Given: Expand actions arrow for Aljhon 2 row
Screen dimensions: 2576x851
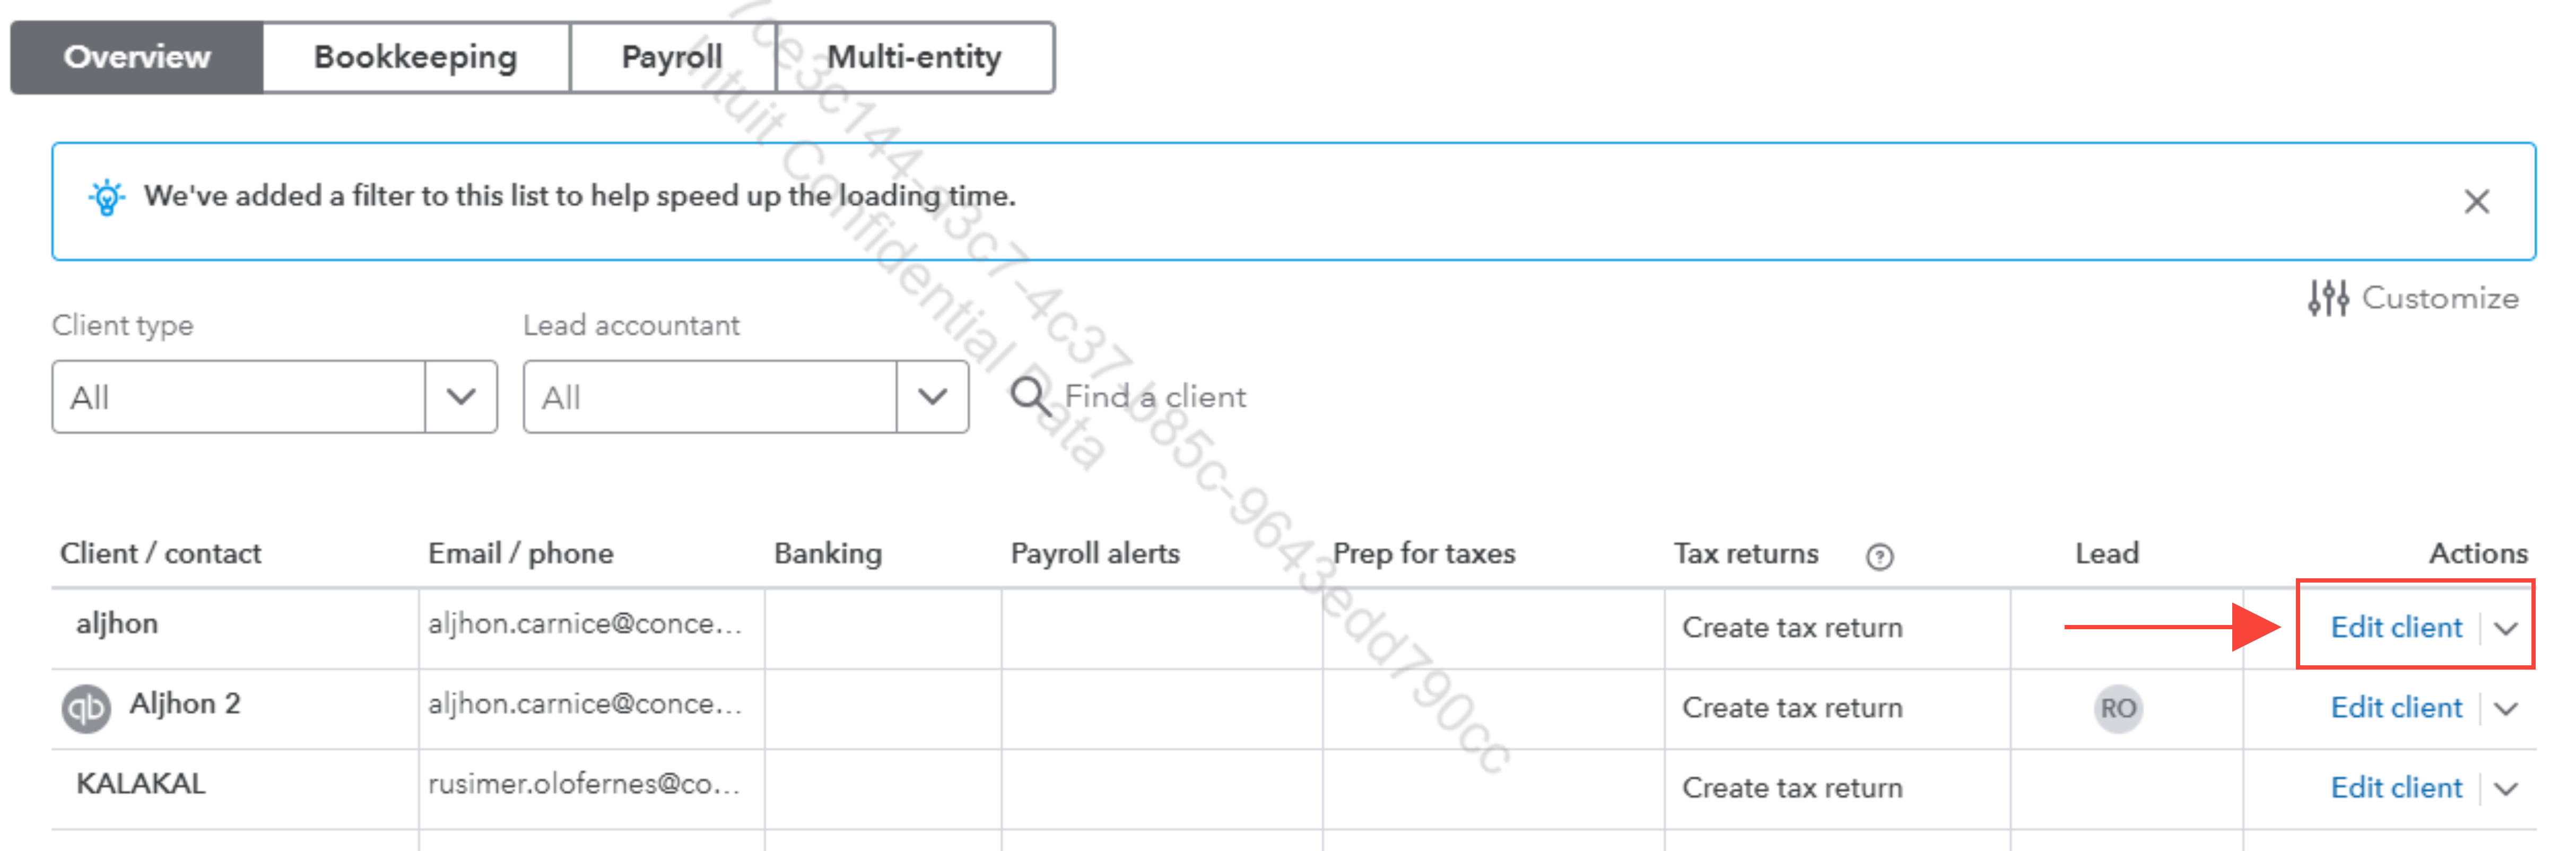Looking at the screenshot, I should (x=2505, y=708).
